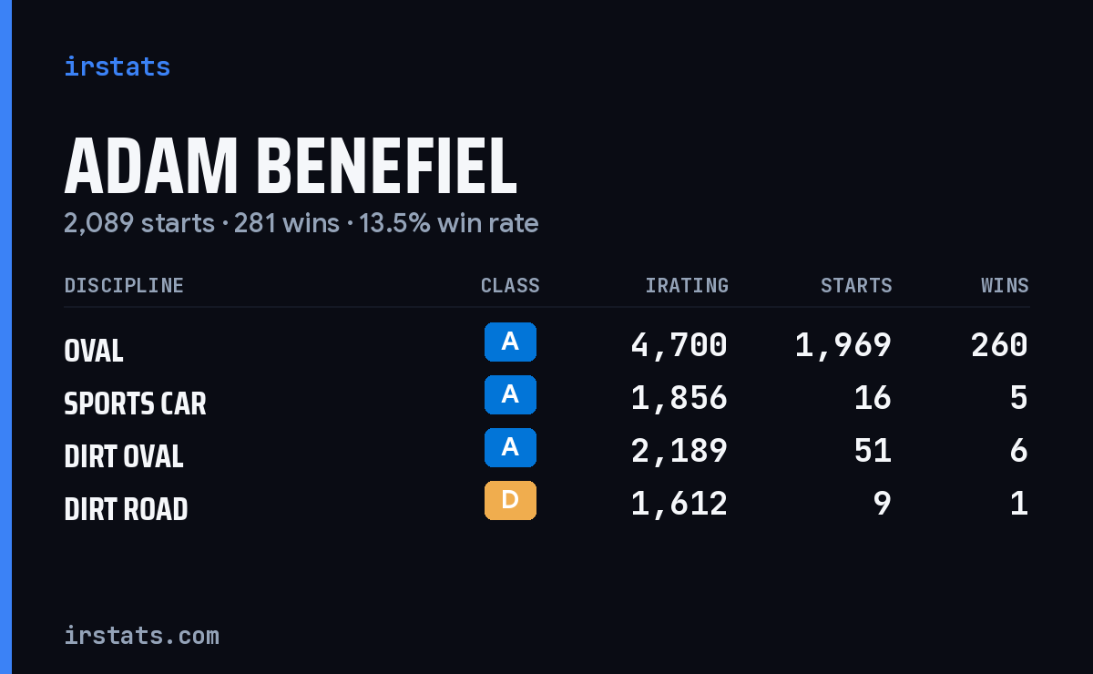The height and width of the screenshot is (674, 1093).
Task: Select the Oval discipline row label
Action: tap(94, 351)
